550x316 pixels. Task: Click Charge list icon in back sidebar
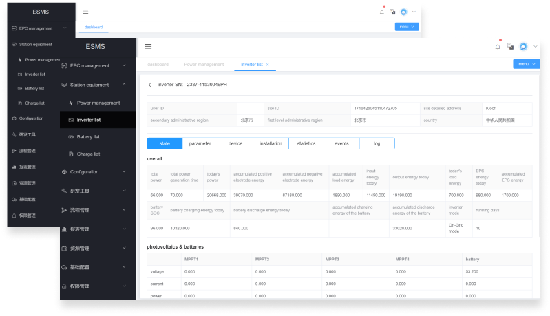pos(20,103)
